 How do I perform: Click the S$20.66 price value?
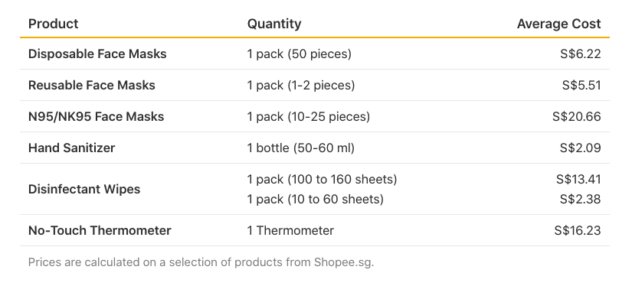pos(577,117)
